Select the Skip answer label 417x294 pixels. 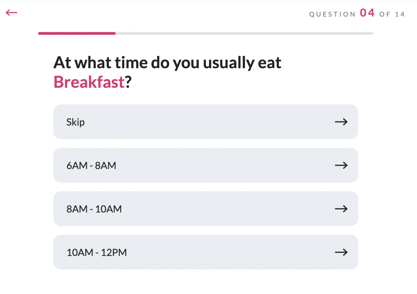click(x=75, y=122)
